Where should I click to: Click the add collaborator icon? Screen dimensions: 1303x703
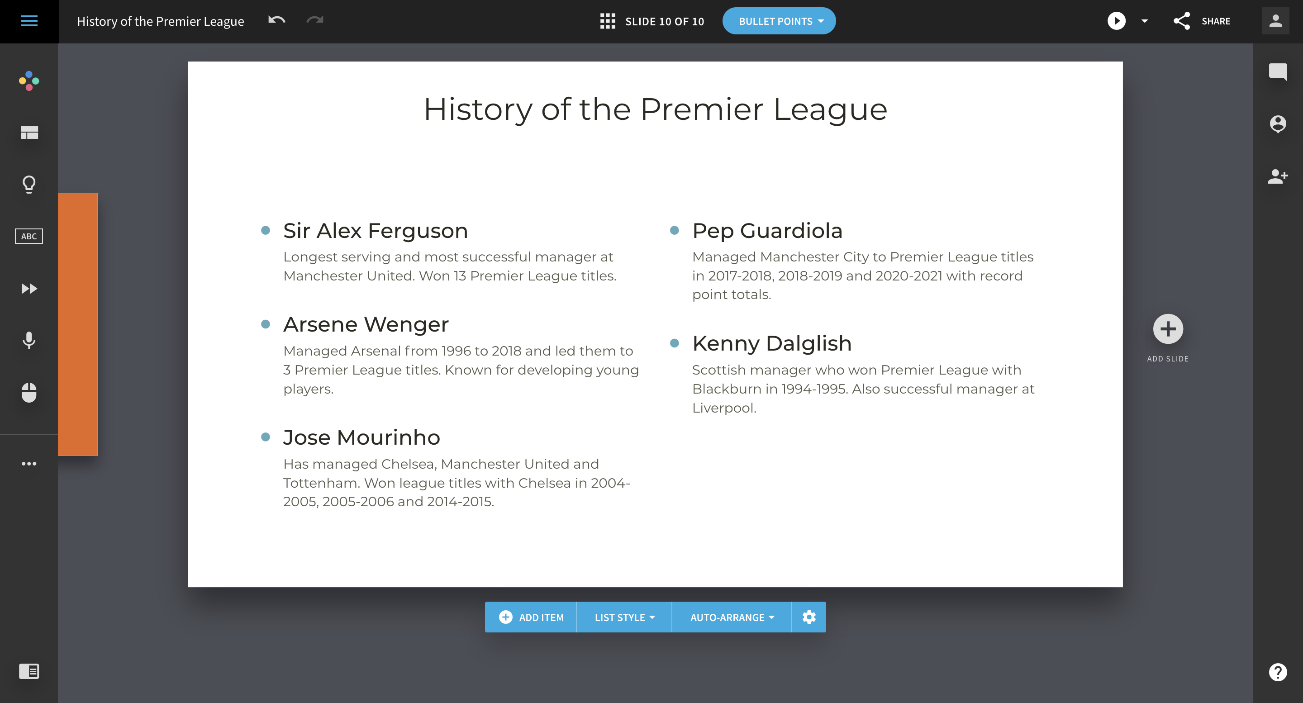tap(1278, 176)
